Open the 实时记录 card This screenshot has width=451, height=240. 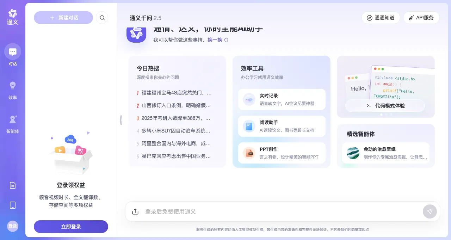pos(282,99)
